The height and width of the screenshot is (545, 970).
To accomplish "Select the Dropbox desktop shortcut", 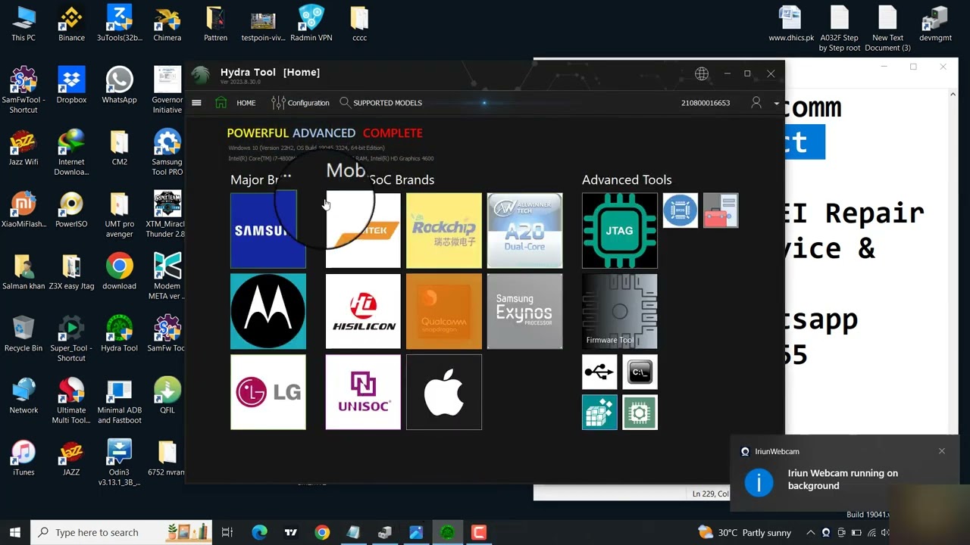I will coord(71,86).
